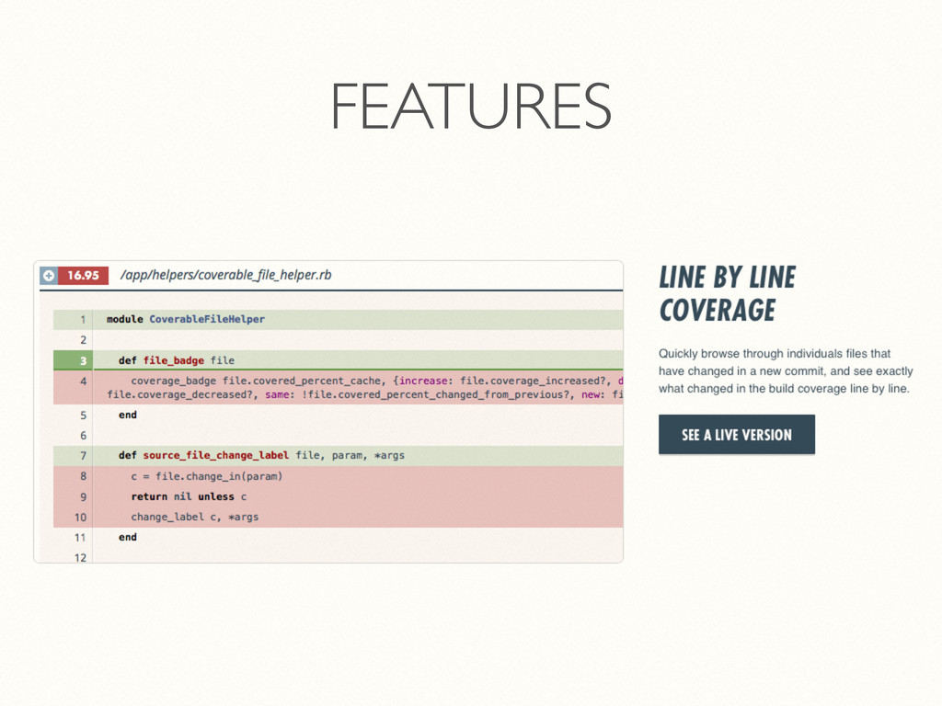
Task: Open the /app/helpers/coverable_file_helper.rb file path
Action: pyautogui.click(x=226, y=275)
